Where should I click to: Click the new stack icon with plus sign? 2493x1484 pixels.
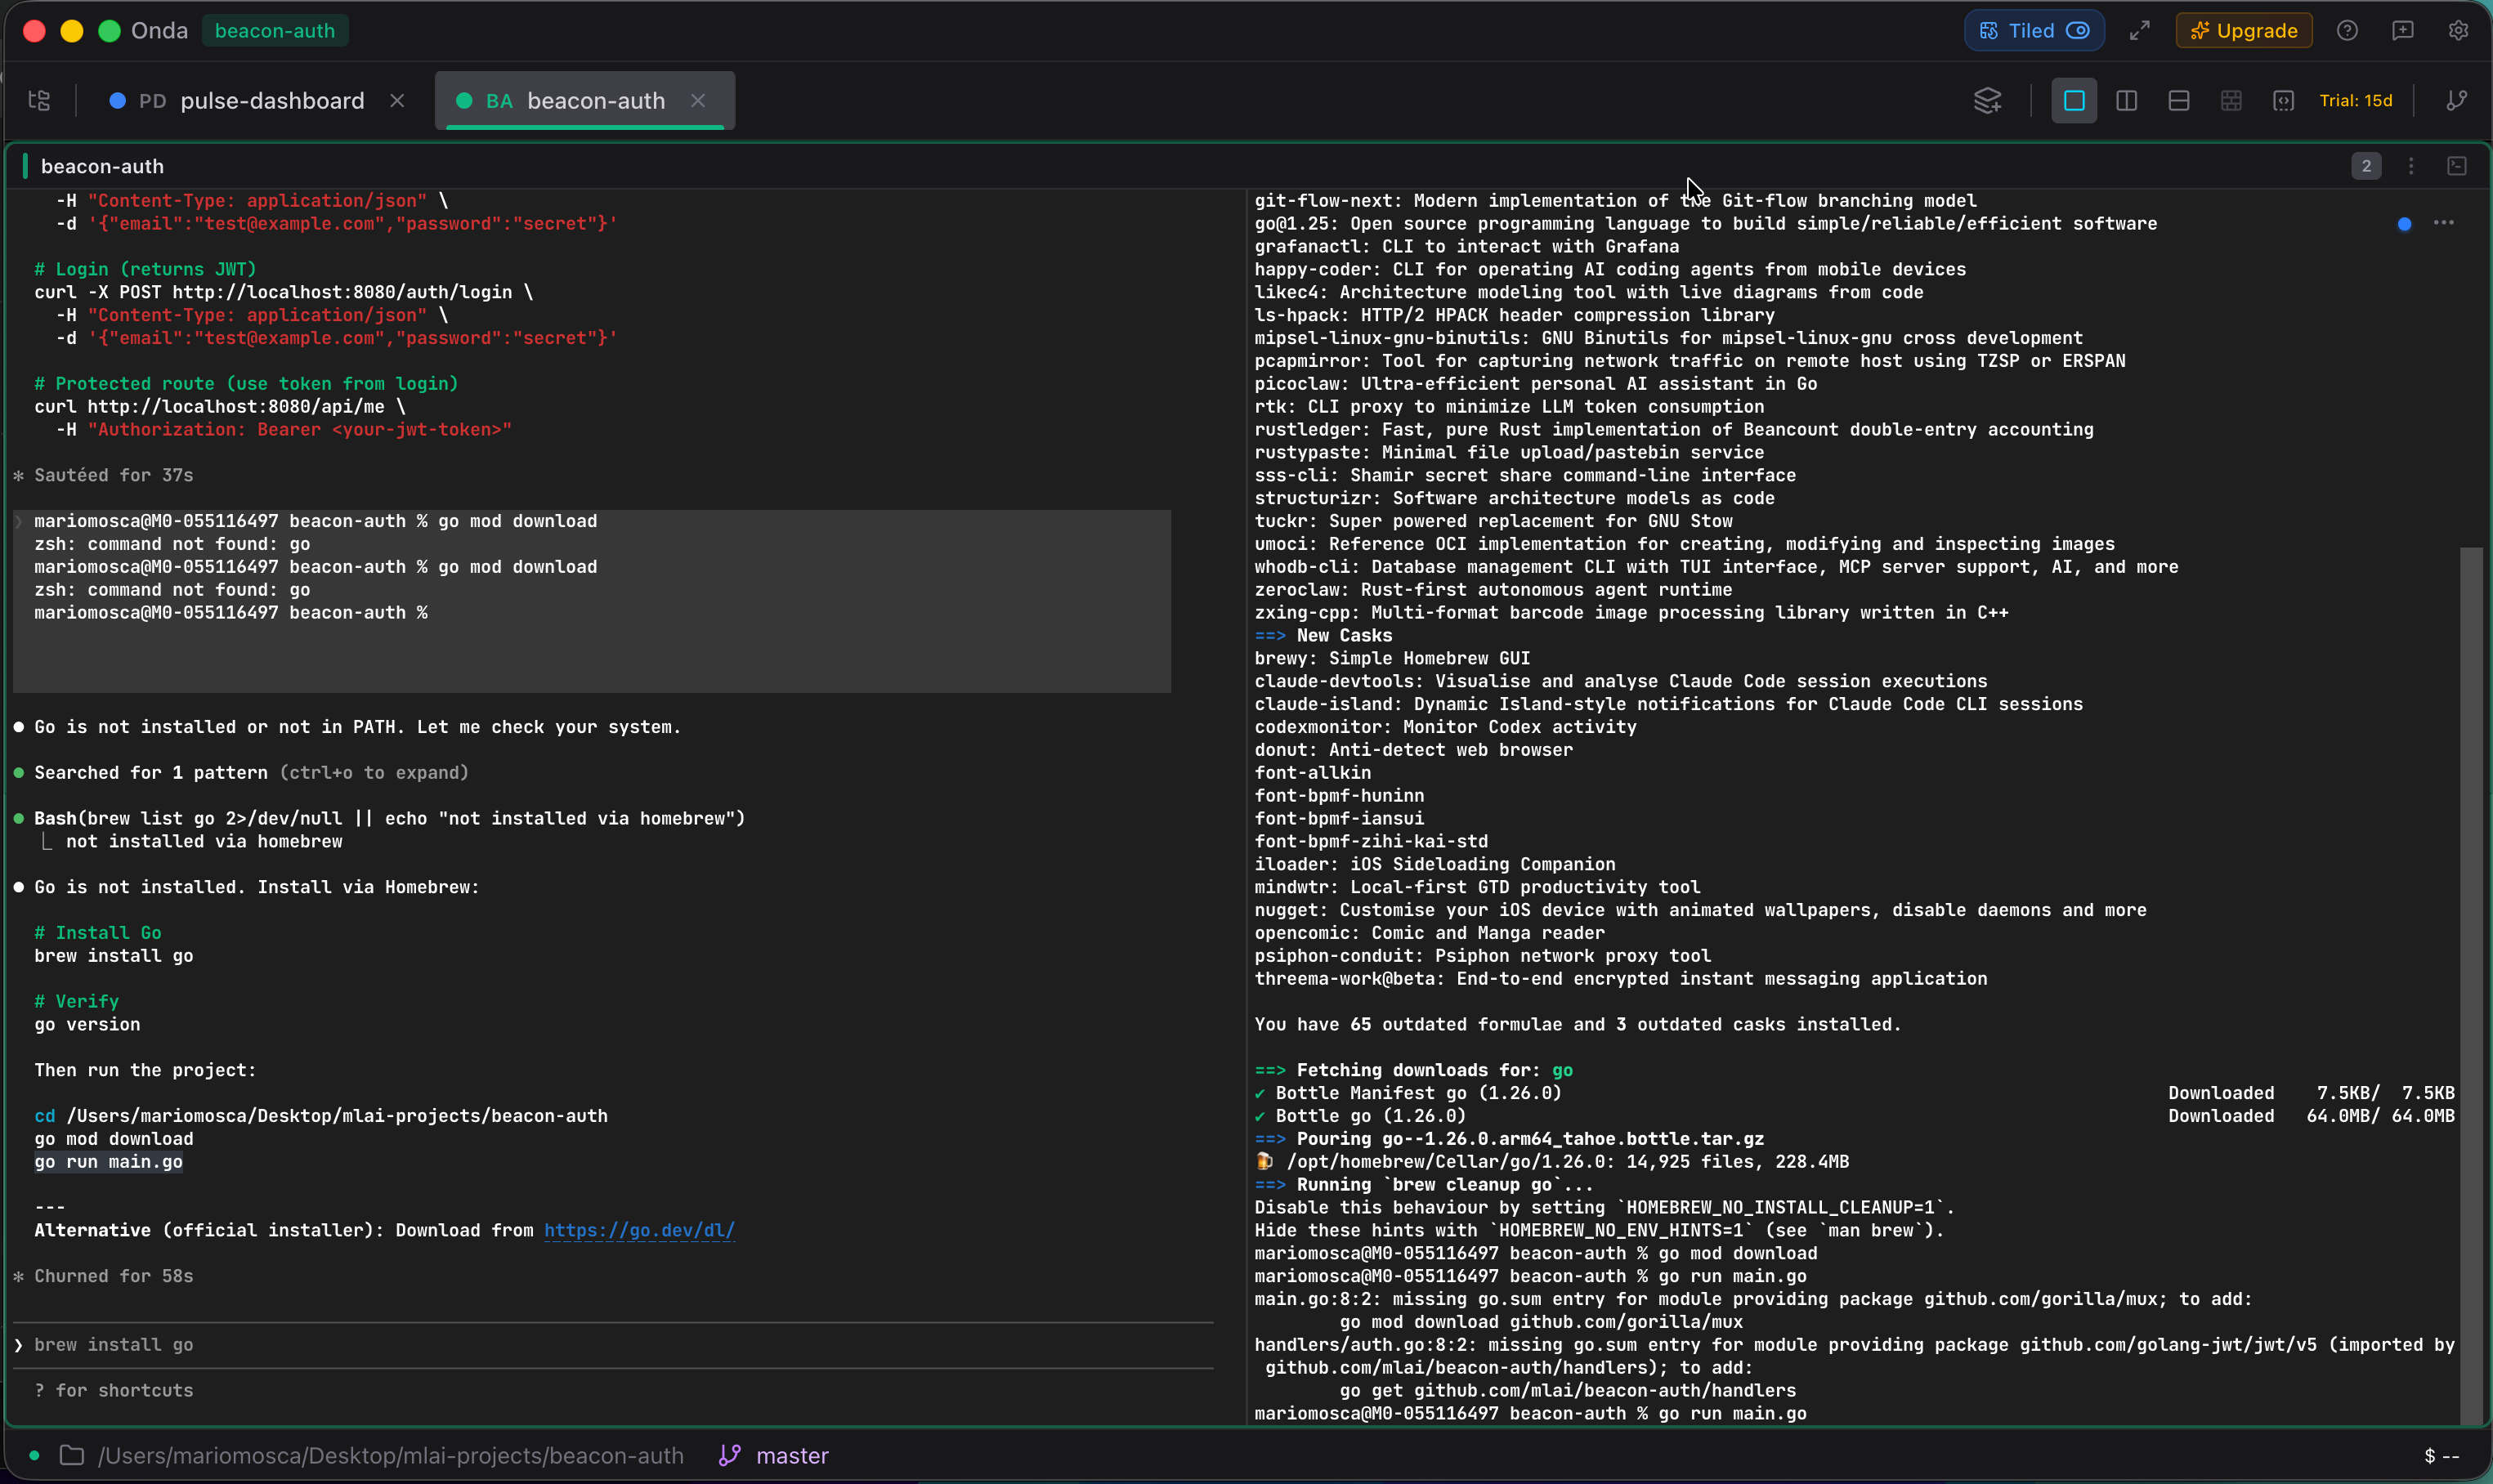pos(1988,100)
